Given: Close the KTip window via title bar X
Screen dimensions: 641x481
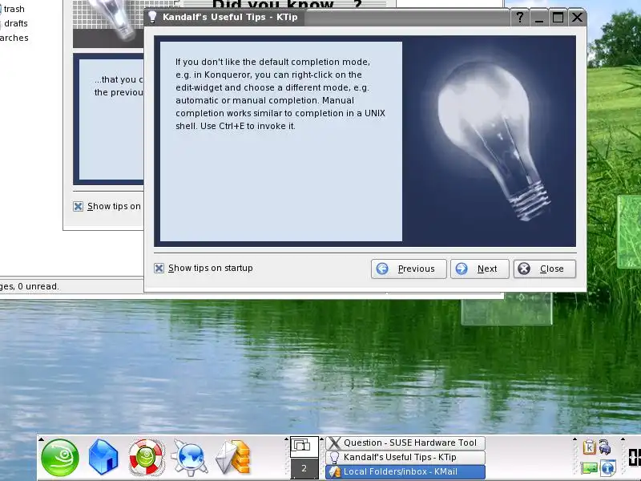Looking at the screenshot, I should click(x=577, y=17).
